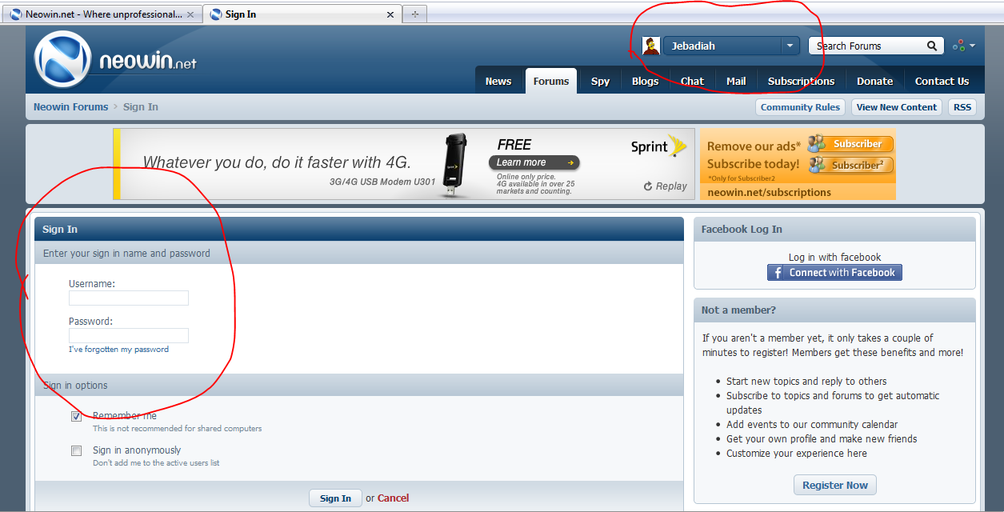Toggle the Remember me checkbox
Viewport: 1004px width, 512px height.
76,416
